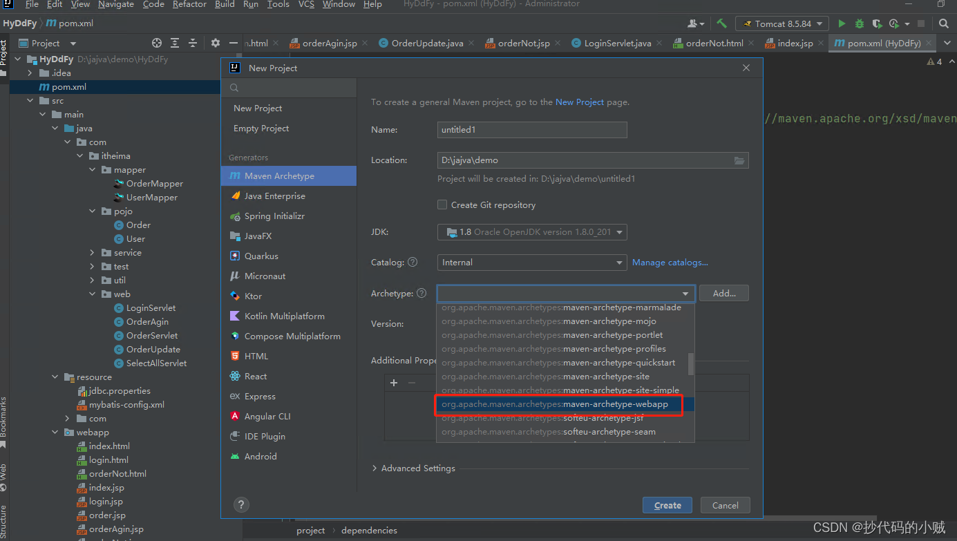957x541 pixels.
Task: Click the Profiler run icon
Action: pyautogui.click(x=894, y=23)
